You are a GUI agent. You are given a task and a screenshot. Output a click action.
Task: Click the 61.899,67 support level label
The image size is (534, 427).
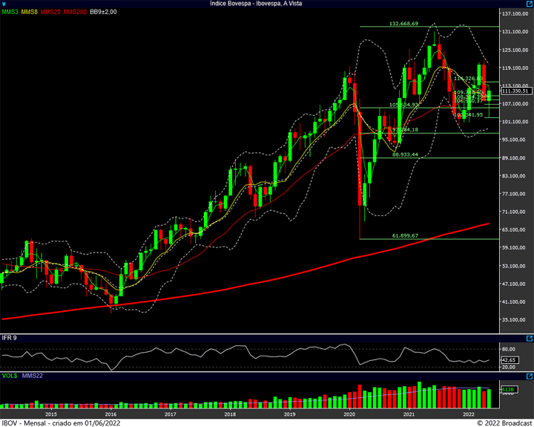[x=405, y=235]
